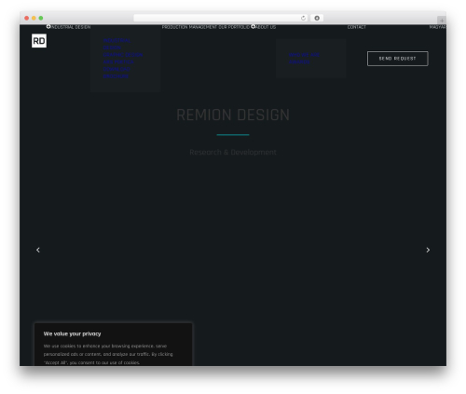The width and height of the screenshot is (466, 394).
Task: Open the Download Brochure link
Action: tap(116, 73)
